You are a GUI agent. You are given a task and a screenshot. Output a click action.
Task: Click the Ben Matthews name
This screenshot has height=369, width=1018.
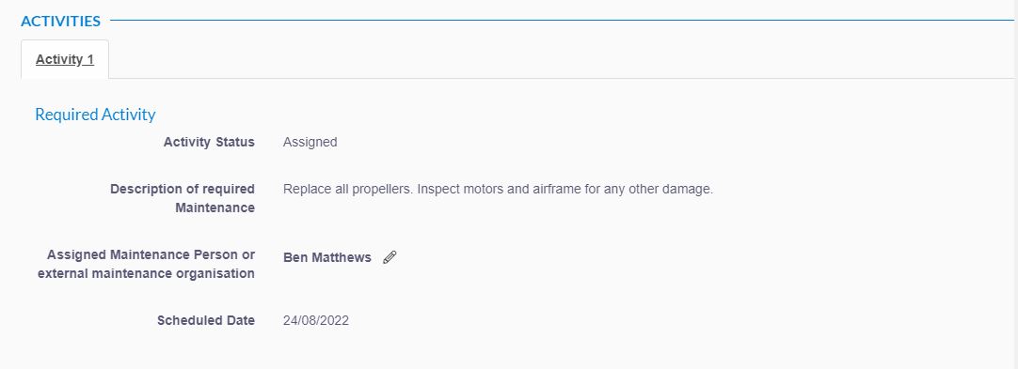(327, 257)
